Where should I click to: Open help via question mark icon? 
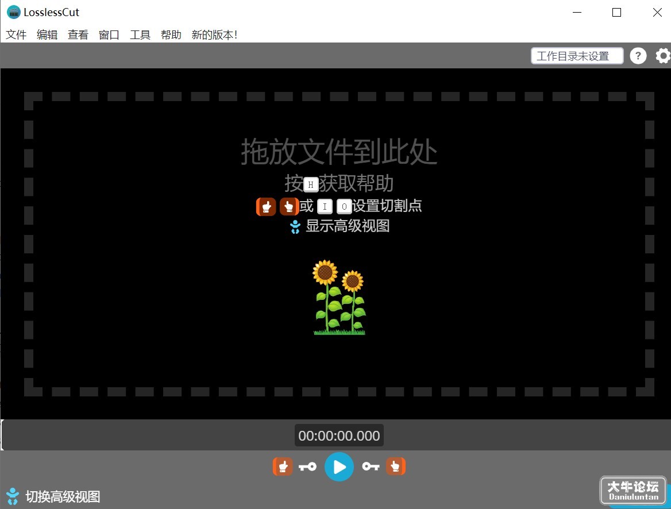[638, 56]
